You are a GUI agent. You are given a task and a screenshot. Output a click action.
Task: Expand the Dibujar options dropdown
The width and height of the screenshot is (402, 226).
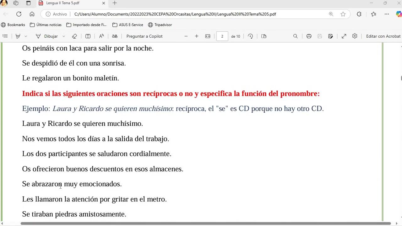pos(64,36)
